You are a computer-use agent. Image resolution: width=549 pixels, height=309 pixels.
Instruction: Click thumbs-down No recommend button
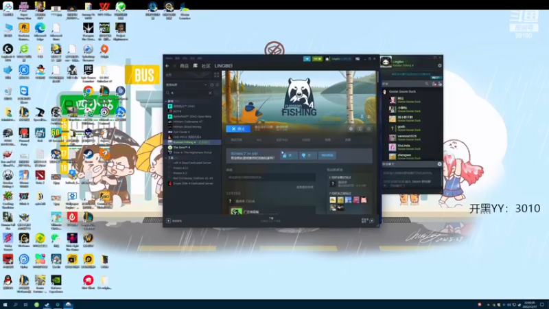pos(307,155)
